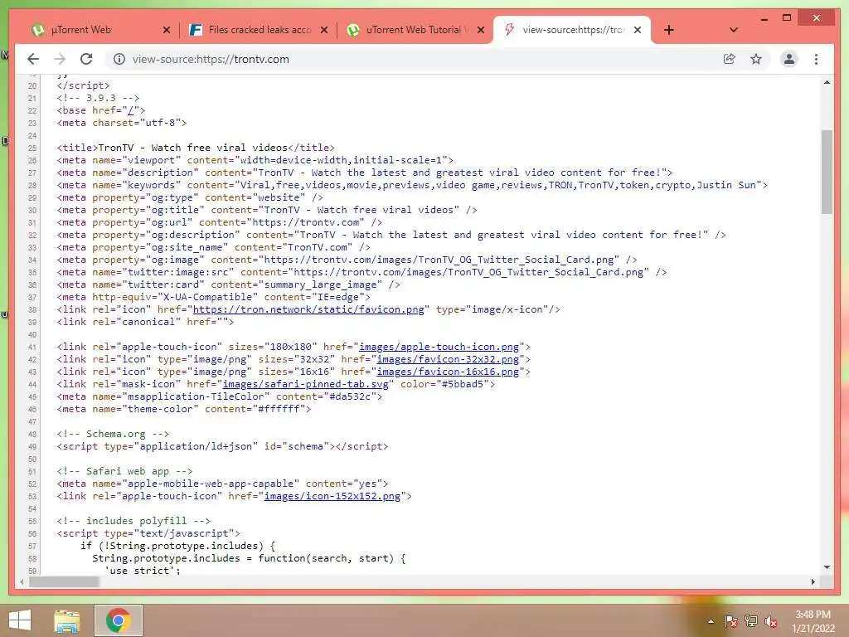Click the theme-color meta line
This screenshot has height=637, width=849.
184,410
